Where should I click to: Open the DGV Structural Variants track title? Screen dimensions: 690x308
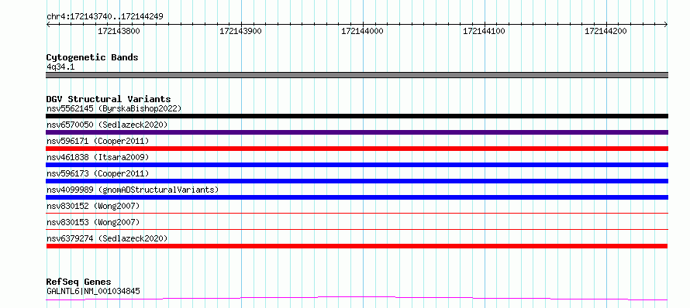[x=109, y=99]
